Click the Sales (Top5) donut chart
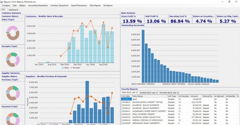 [13, 33]
